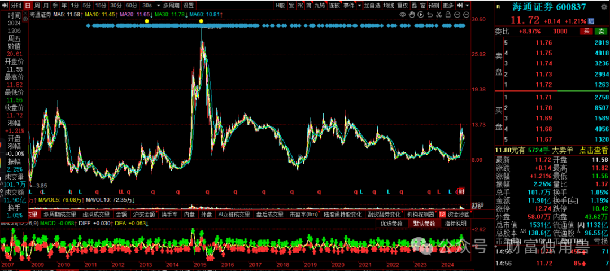Select the scissors cut tool icon
610x271 pixels.
coord(439,14)
